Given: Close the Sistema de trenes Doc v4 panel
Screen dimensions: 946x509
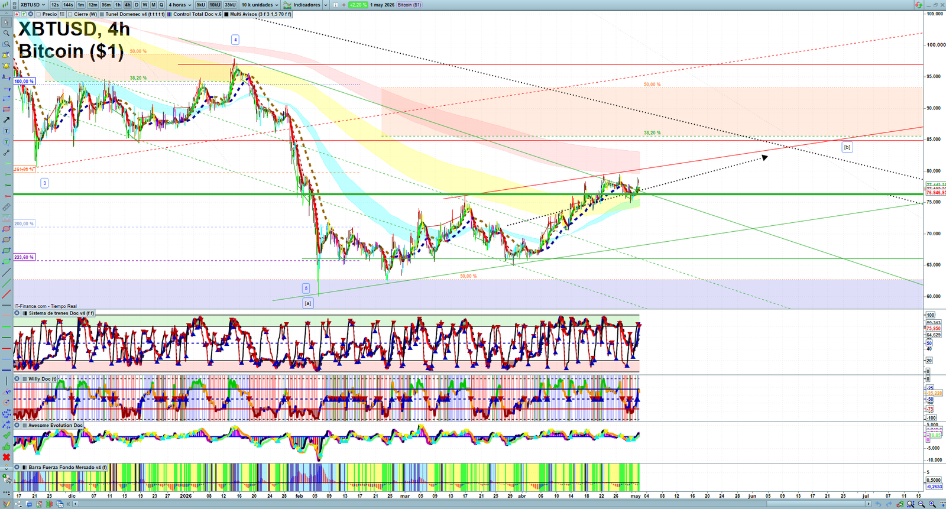Looking at the screenshot, I should tap(17, 313).
